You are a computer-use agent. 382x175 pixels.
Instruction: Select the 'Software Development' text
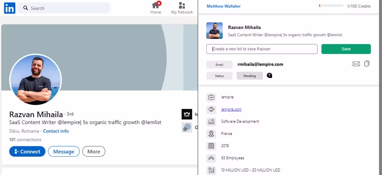pos(240,122)
